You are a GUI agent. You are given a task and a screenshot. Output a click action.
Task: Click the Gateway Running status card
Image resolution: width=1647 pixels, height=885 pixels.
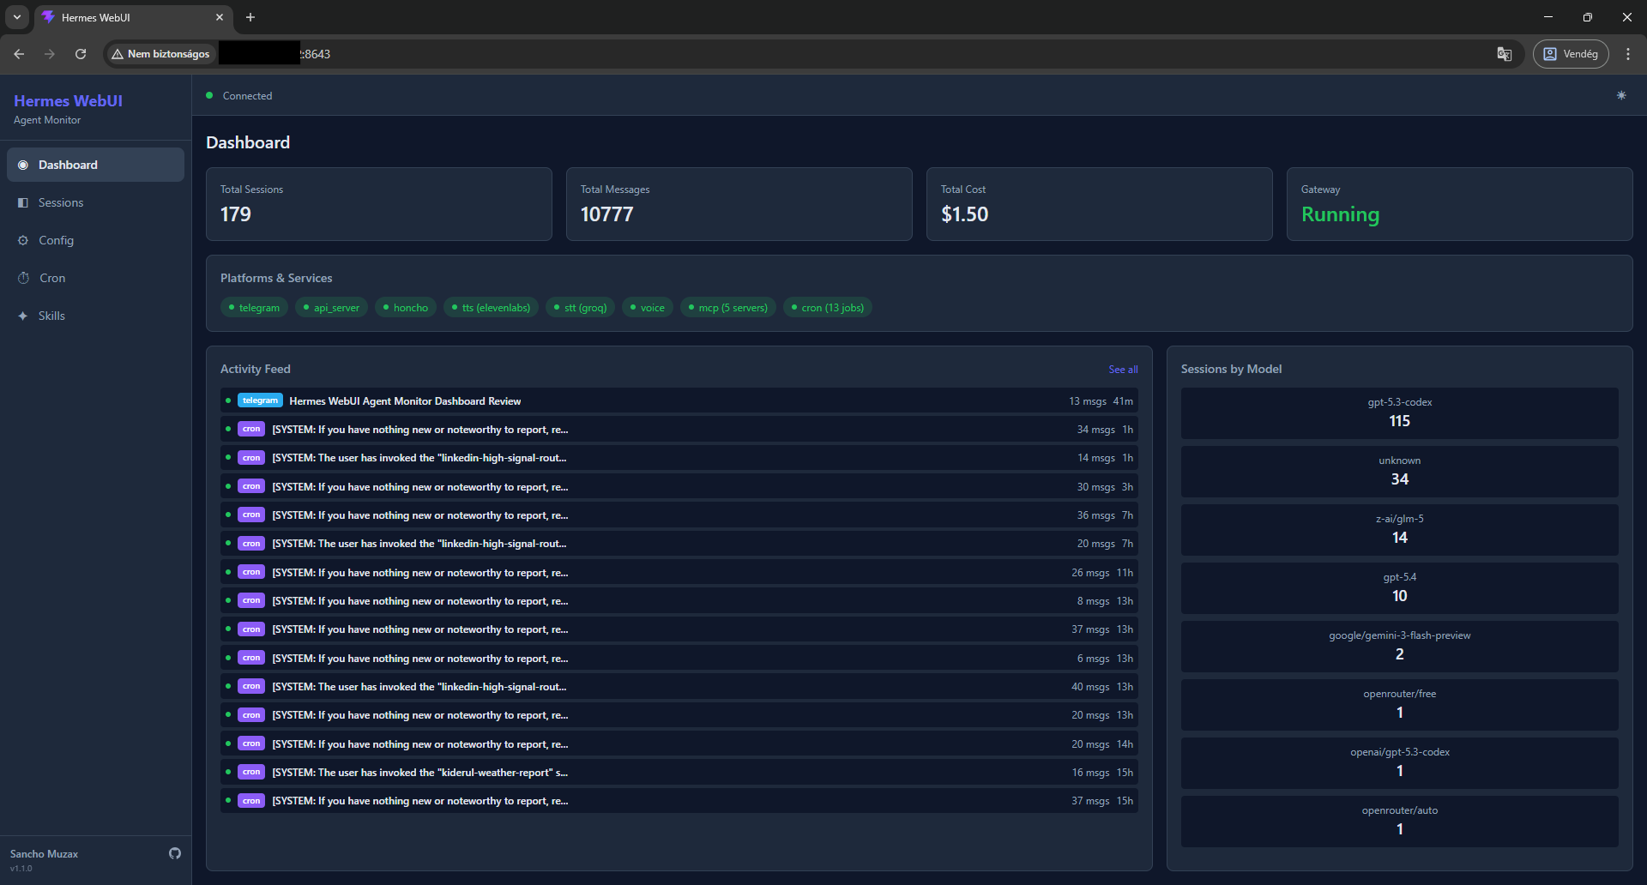pyautogui.click(x=1460, y=204)
